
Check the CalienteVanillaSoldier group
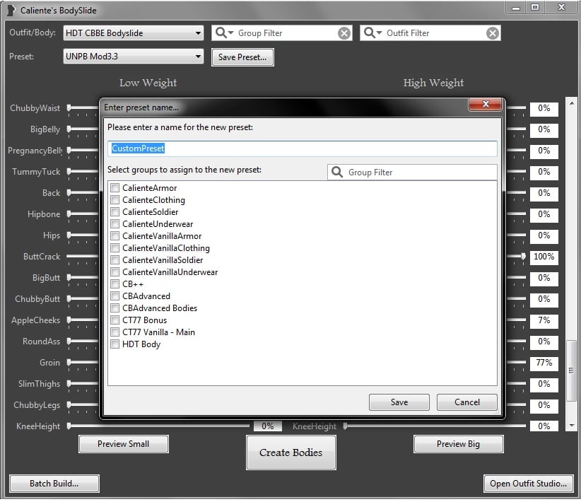pyautogui.click(x=115, y=260)
